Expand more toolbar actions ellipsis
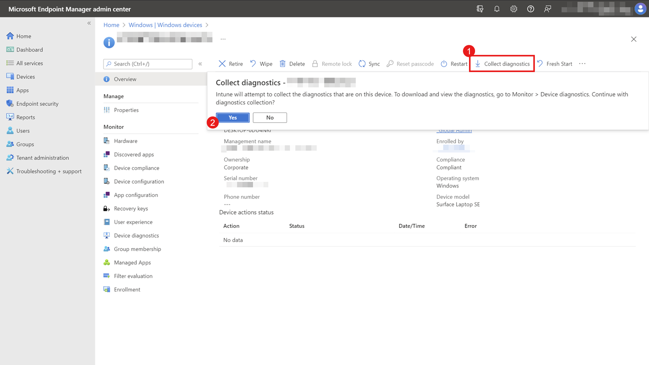649x365 pixels. pos(582,64)
